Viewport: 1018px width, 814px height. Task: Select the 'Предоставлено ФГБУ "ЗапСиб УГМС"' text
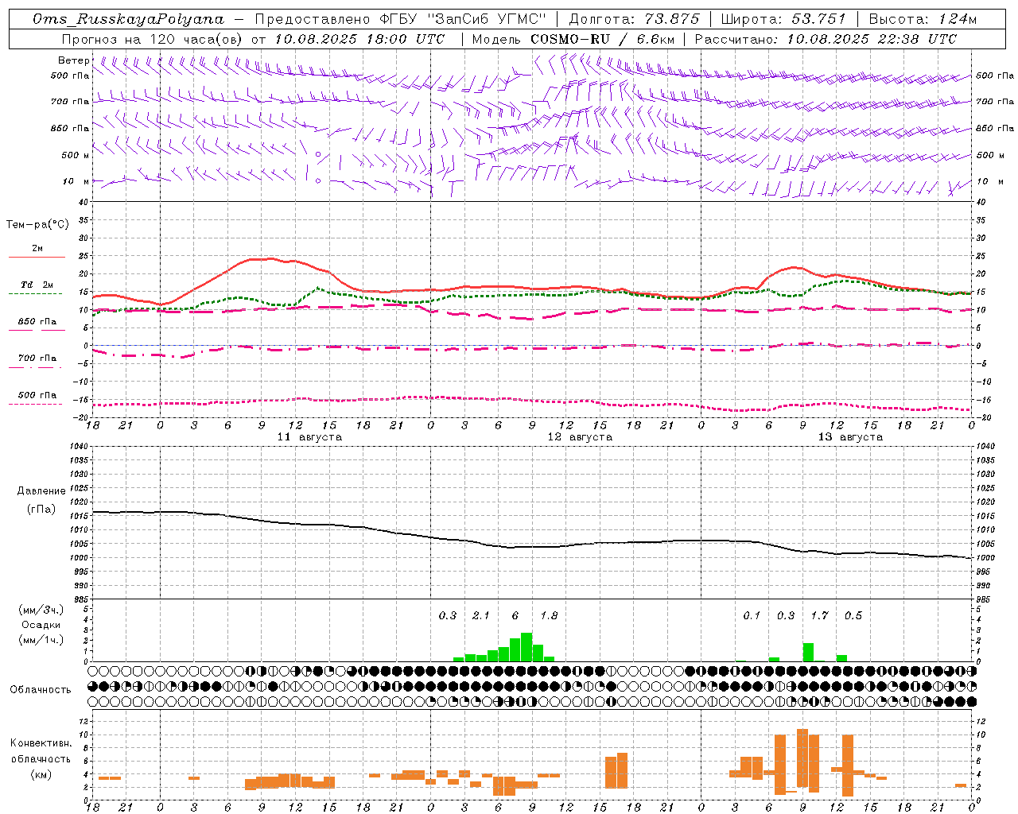pyautogui.click(x=401, y=19)
